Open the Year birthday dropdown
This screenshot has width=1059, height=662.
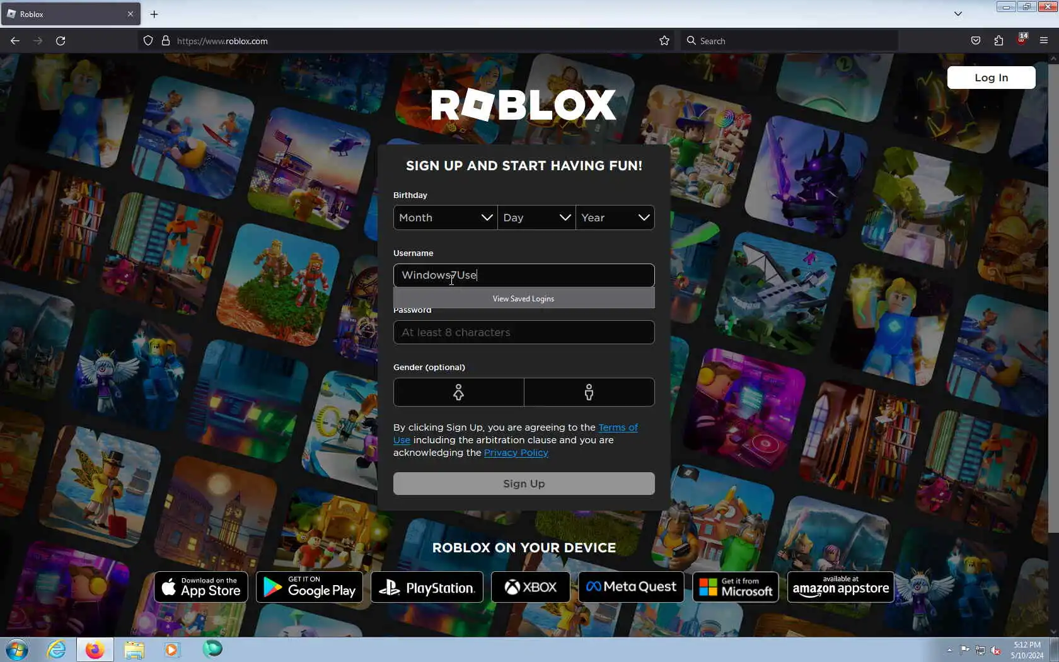tap(615, 218)
